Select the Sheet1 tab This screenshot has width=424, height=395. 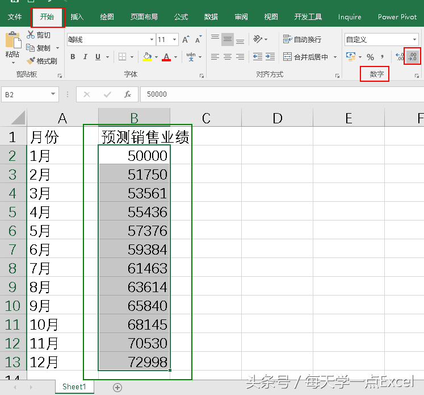(74, 386)
